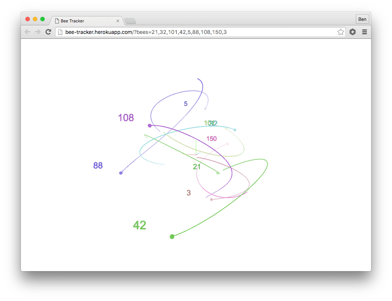The width and height of the screenshot is (392, 301).
Task: Close the Bee Tracker tab
Action: (x=118, y=21)
